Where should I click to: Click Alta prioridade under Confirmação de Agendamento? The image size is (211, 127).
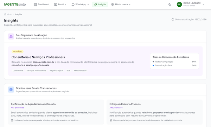(17, 108)
